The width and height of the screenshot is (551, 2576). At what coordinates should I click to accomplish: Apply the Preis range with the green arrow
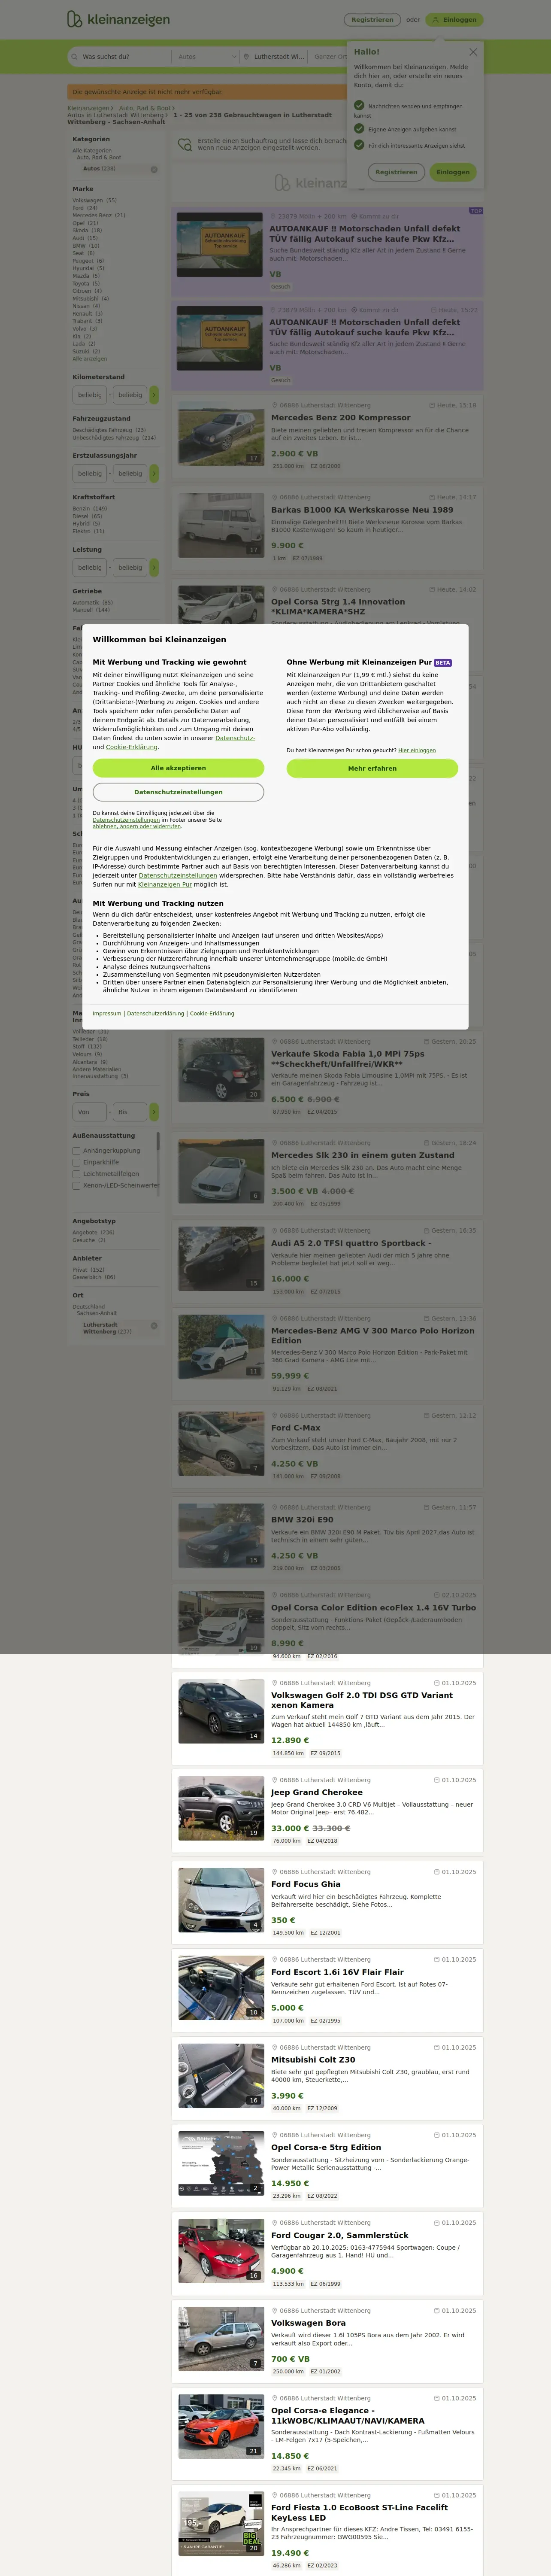click(x=154, y=1112)
